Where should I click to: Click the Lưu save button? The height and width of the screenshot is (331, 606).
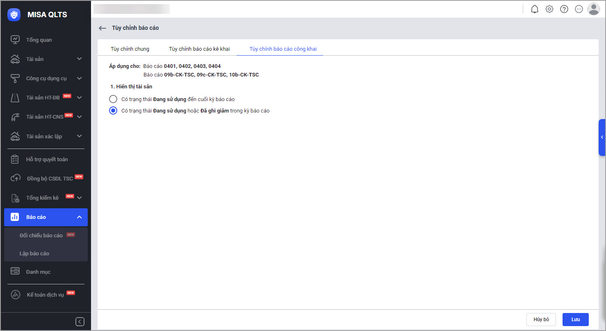click(x=576, y=320)
